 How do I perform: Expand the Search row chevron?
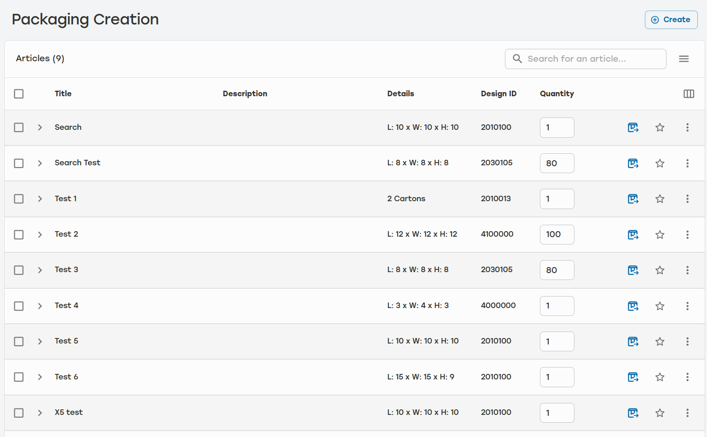point(40,128)
